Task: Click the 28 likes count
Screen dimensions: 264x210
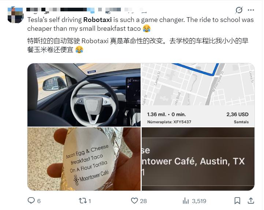Action: pyautogui.click(x=143, y=201)
